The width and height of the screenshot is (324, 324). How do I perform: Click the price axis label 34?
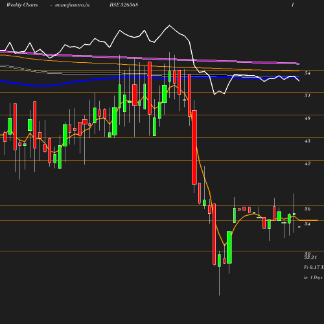[x=307, y=224]
